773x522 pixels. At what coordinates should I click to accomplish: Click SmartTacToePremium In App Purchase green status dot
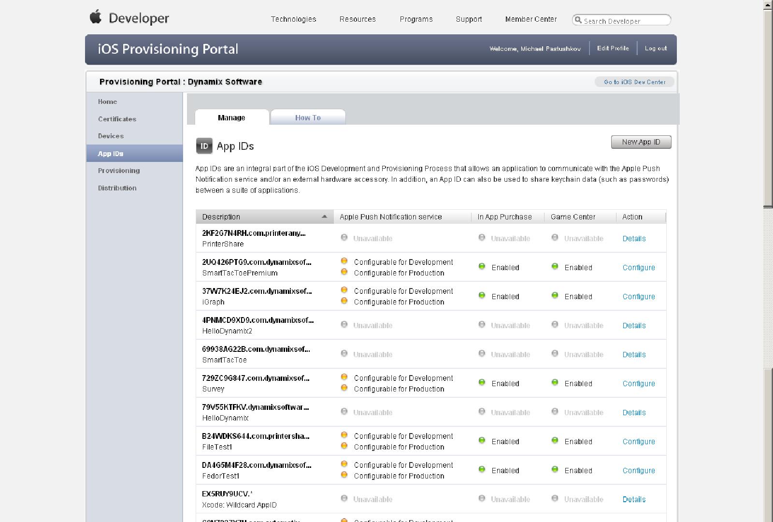click(482, 266)
